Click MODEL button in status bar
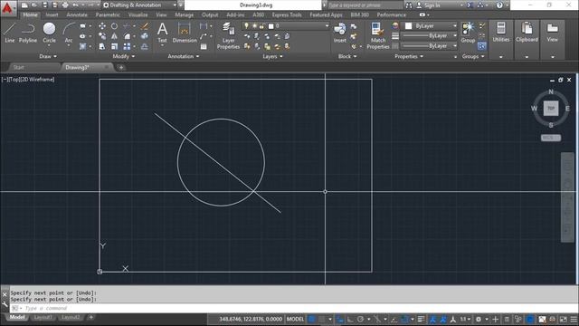The height and width of the screenshot is (326, 579). pyautogui.click(x=296, y=319)
